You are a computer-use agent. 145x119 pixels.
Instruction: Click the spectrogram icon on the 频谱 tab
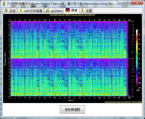click(68, 10)
